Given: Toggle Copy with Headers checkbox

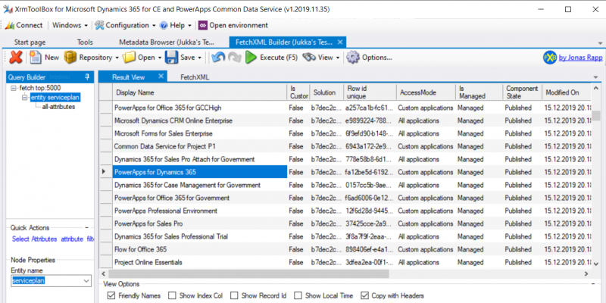Looking at the screenshot, I should pyautogui.click(x=364, y=295).
